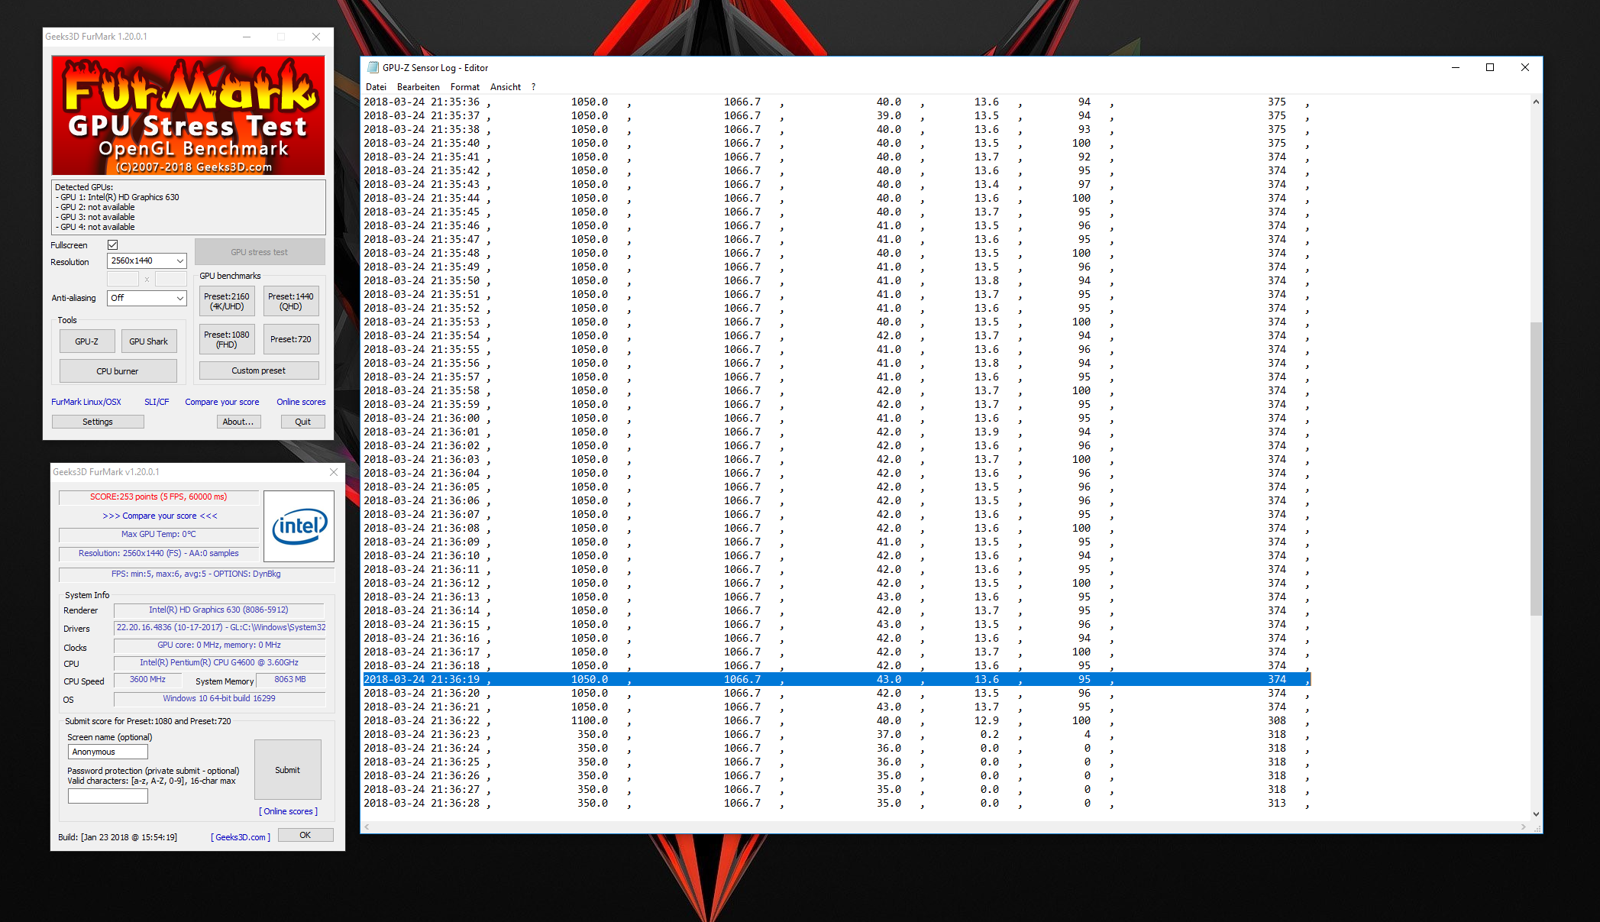Click the Notepad icon in Editor title bar
This screenshot has width=1600, height=922.
(373, 67)
